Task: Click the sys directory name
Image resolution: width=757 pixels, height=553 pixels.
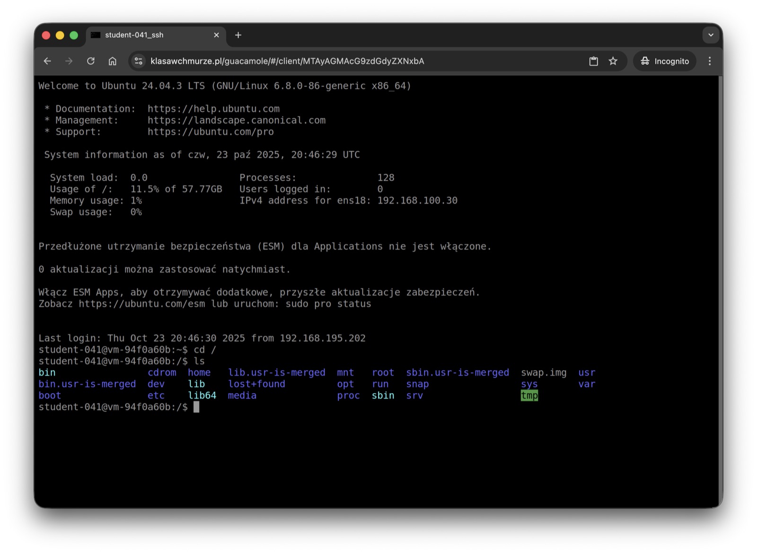Action: (529, 384)
